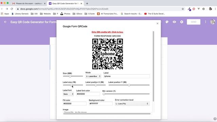
Task: Click the Min version slider handle
Action: (x=104, y=94)
